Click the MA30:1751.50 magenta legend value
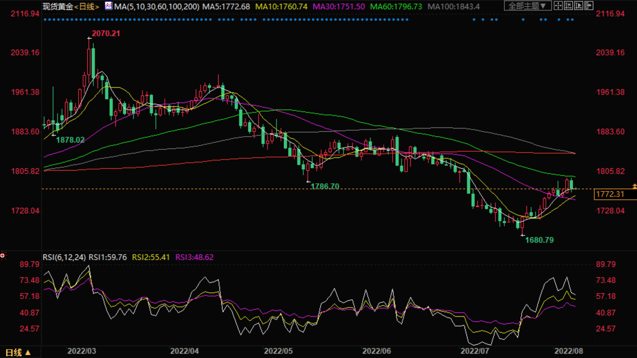The height and width of the screenshot is (358, 637). pyautogui.click(x=338, y=7)
